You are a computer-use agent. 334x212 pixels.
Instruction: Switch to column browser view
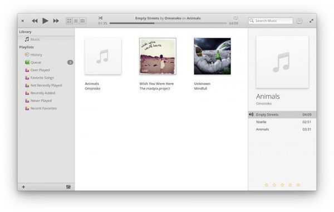(x=82, y=21)
